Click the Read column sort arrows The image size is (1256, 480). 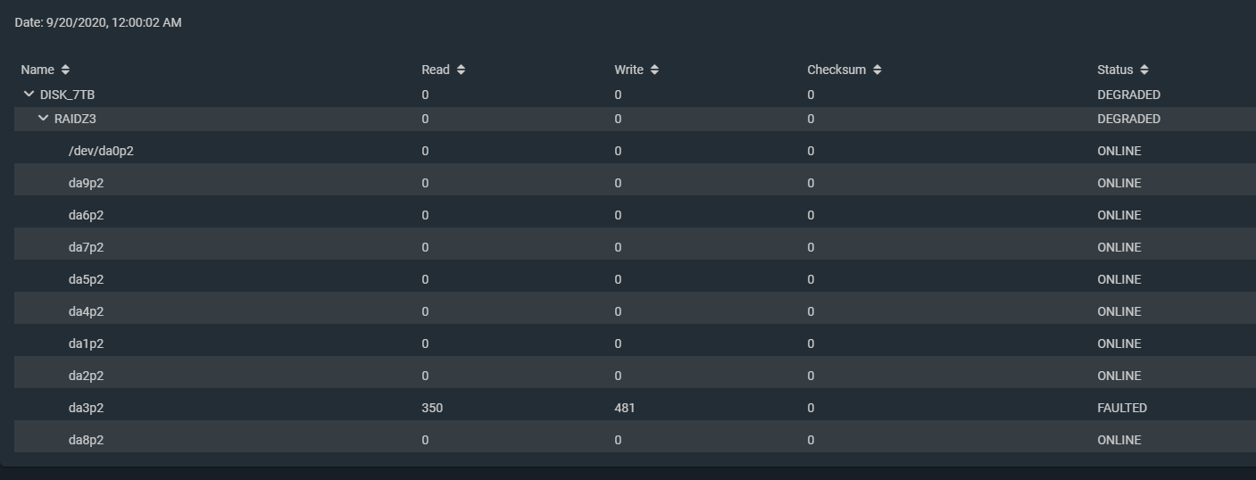point(461,70)
